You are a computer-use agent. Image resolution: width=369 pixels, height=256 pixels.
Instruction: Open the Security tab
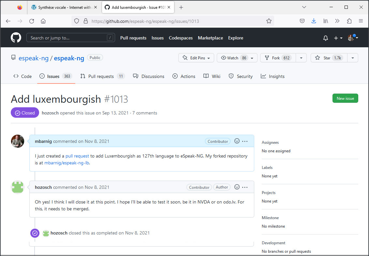[x=241, y=76]
